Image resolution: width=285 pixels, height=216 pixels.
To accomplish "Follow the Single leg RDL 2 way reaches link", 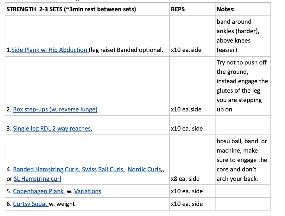I will click(x=52, y=128).
